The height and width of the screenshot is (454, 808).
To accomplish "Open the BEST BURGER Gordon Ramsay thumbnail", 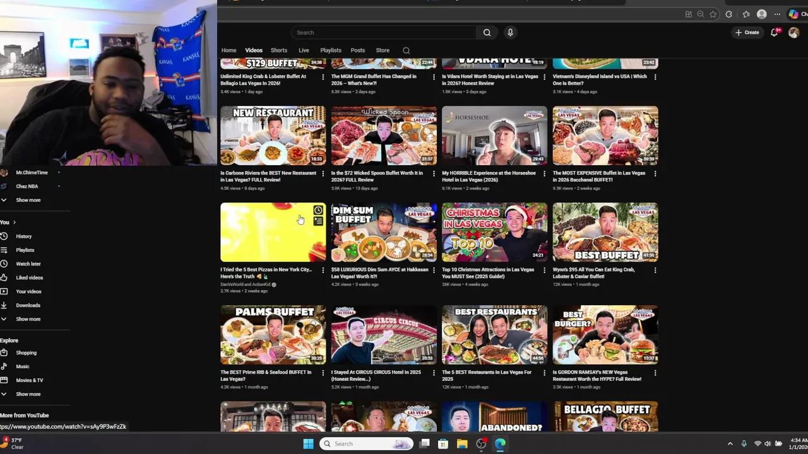I will [605, 335].
